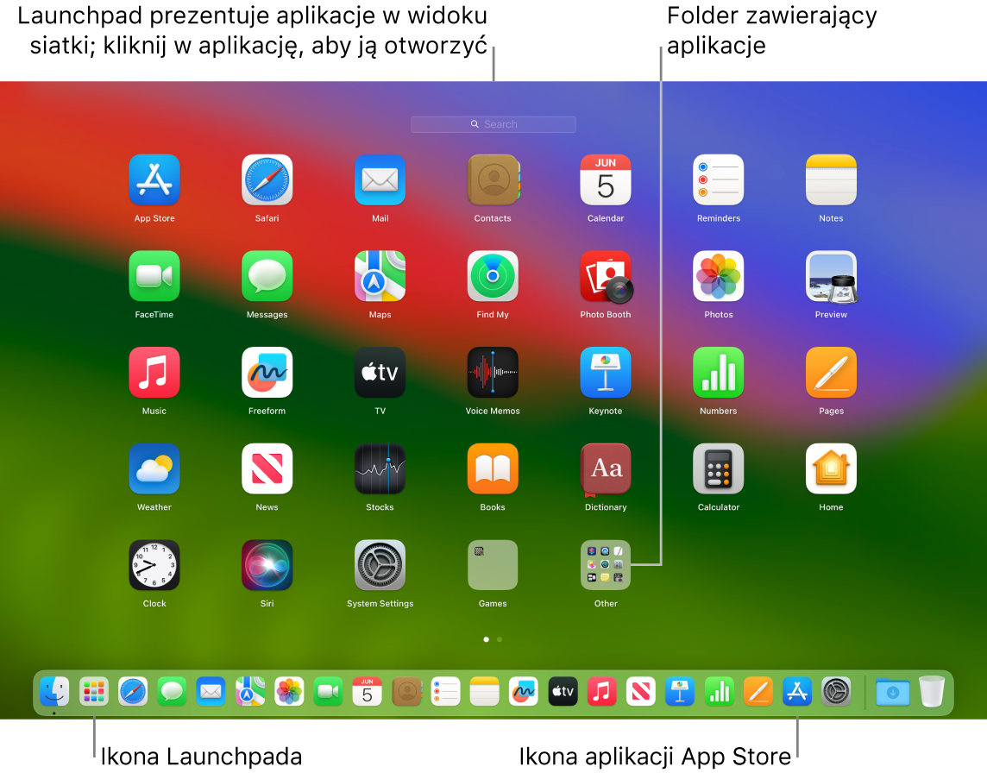The height and width of the screenshot is (773, 987).
Task: Open Apple TV from the Dock
Action: click(563, 692)
